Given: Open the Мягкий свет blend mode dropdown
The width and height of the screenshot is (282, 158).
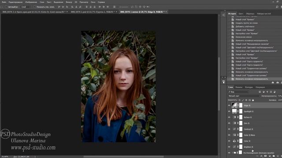Looking at the screenshot, I should [244, 96].
